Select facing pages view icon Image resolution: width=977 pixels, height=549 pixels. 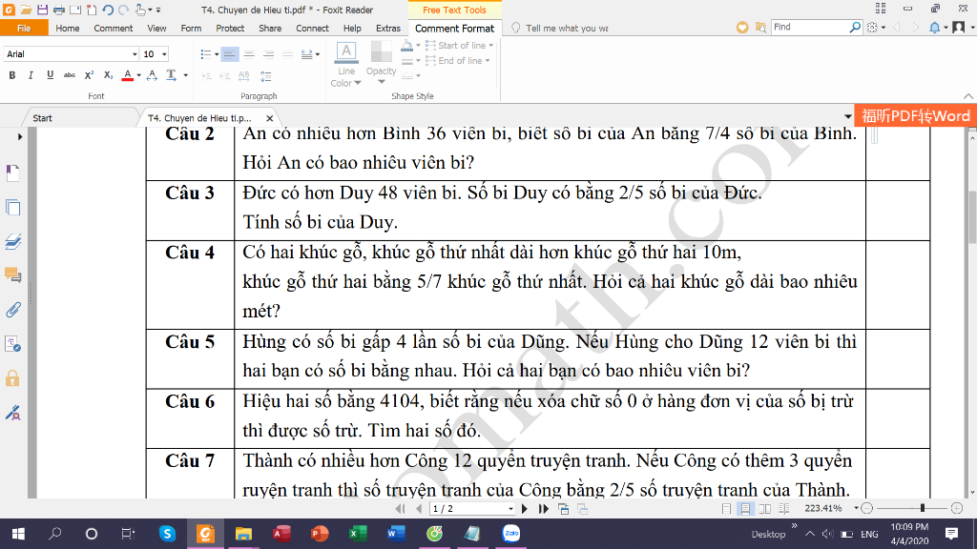pyautogui.click(x=764, y=509)
